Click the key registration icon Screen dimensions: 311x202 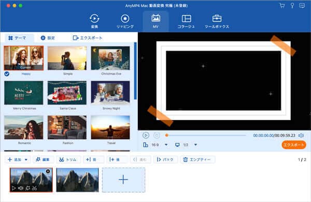[x=292, y=5]
